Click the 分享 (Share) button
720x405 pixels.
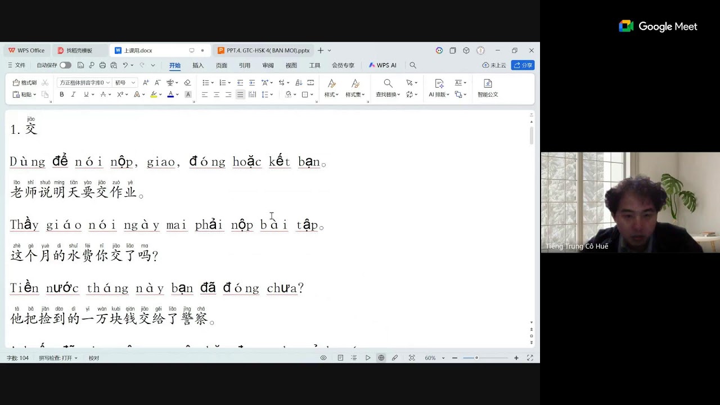(x=523, y=65)
